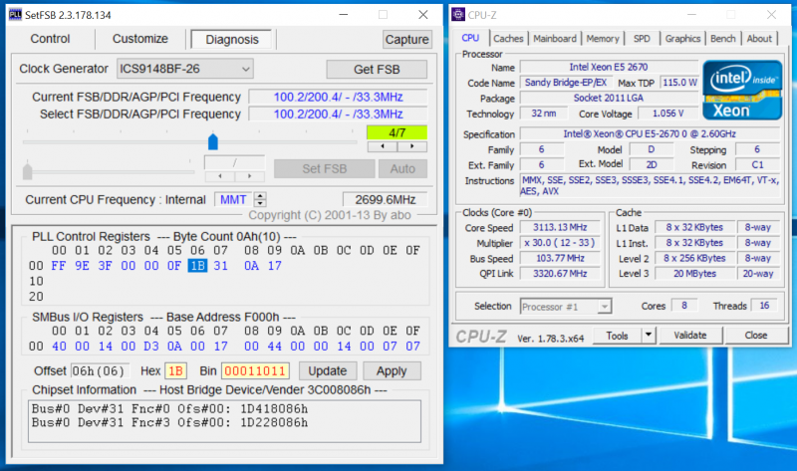Image resolution: width=797 pixels, height=471 pixels.
Task: Click the MMT spinner down arrow
Action: click(x=260, y=203)
